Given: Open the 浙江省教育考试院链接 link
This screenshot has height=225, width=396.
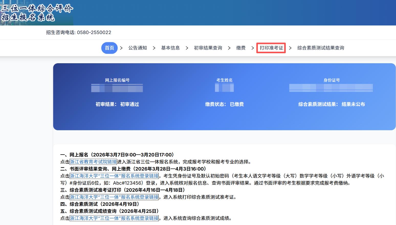Looking at the screenshot, I should click(x=93, y=162).
